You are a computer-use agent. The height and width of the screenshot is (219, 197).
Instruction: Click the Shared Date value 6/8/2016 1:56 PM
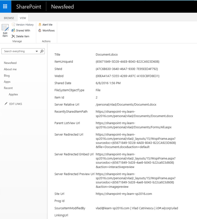[x=108, y=83]
